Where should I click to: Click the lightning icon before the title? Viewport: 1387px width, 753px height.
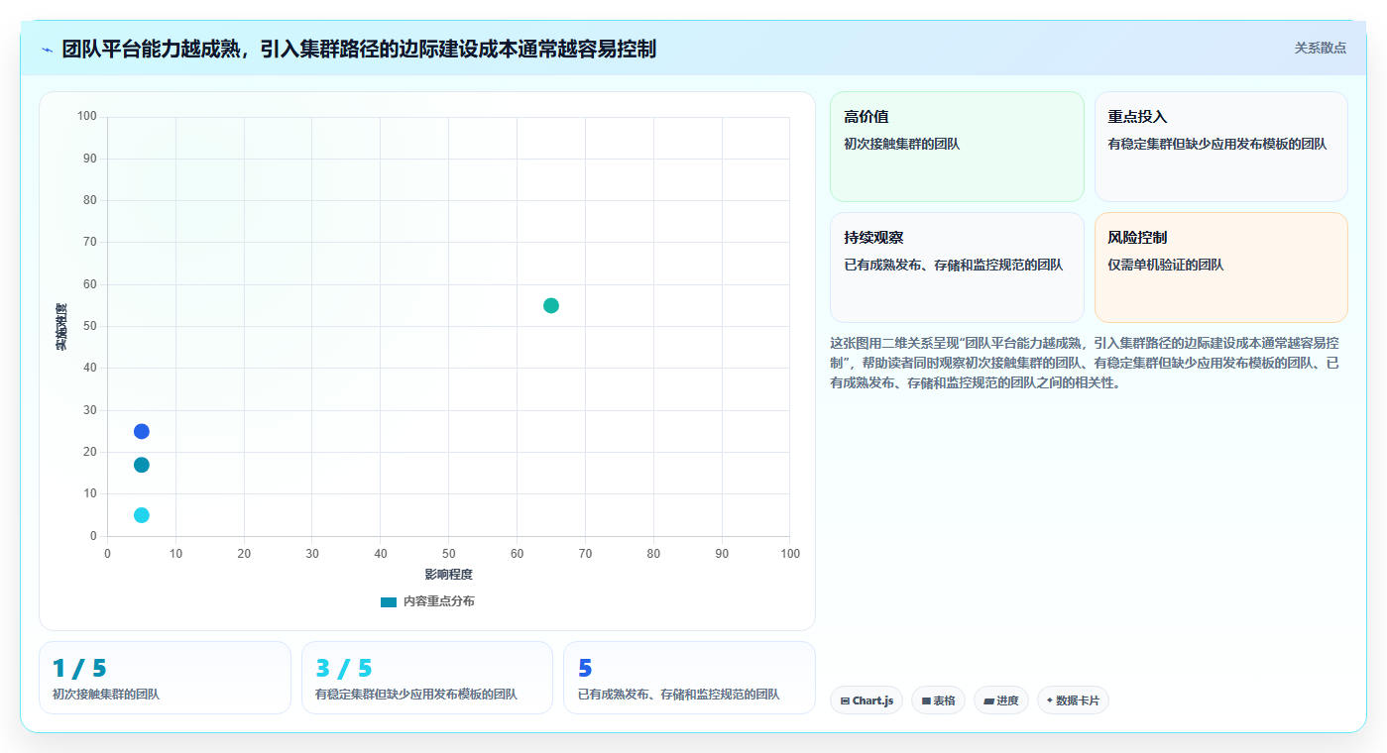tap(47, 50)
